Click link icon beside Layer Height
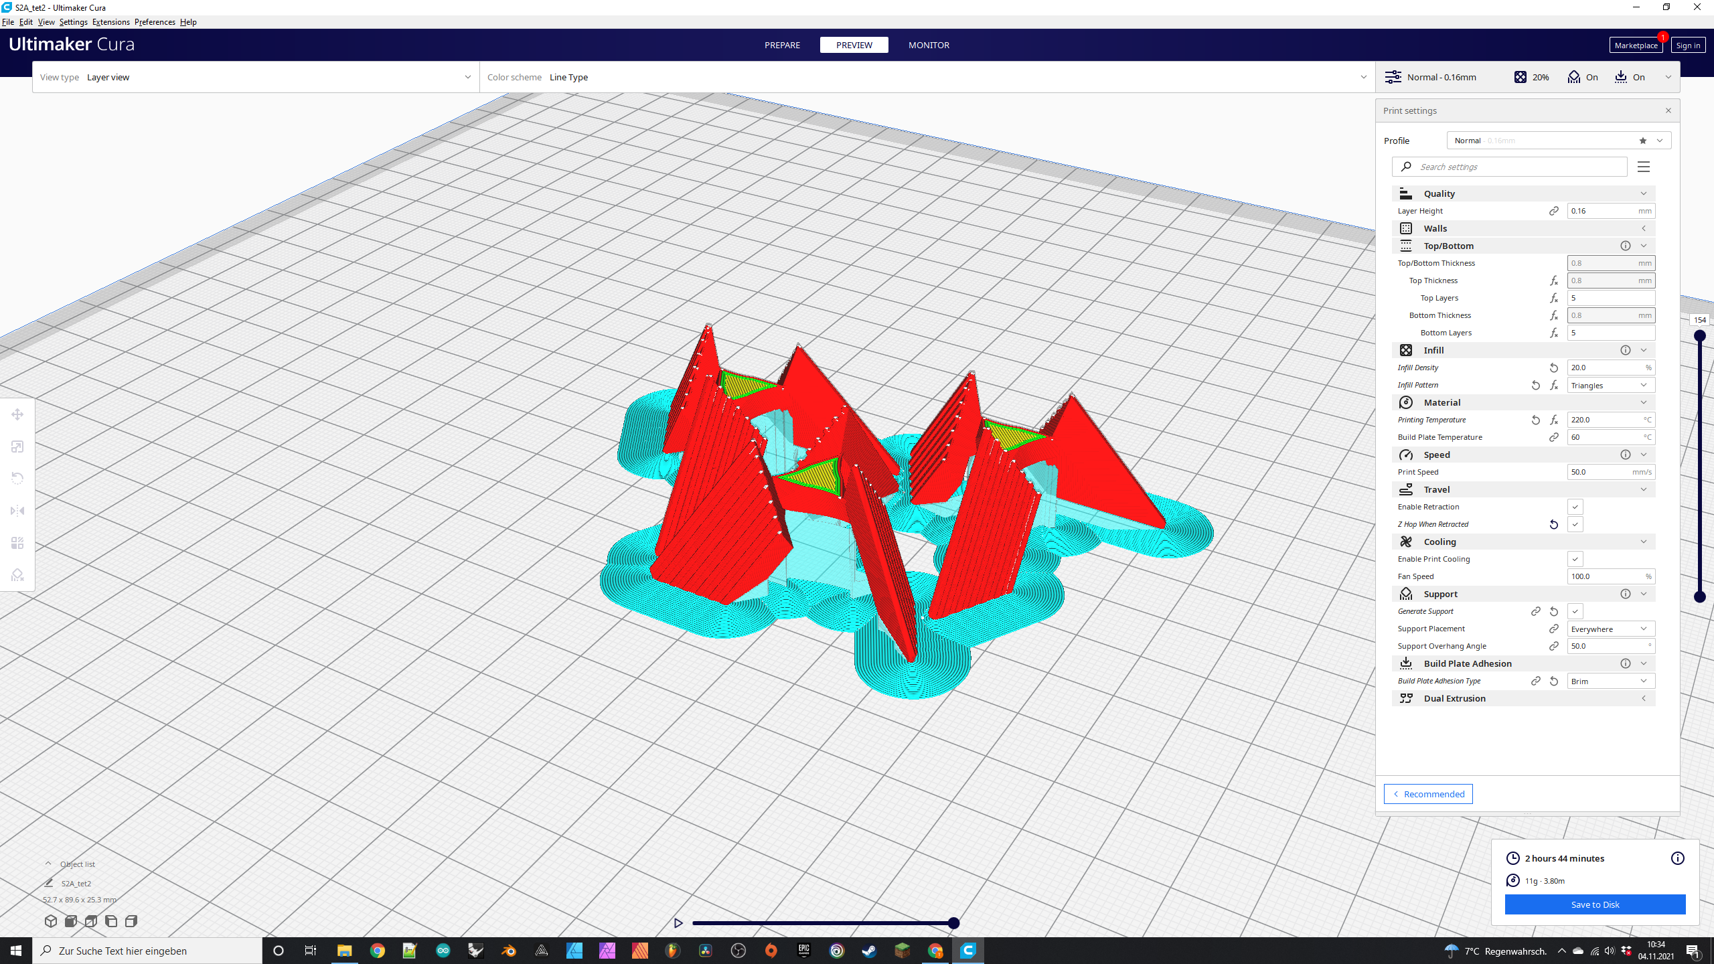Image resolution: width=1714 pixels, height=964 pixels. [x=1554, y=211]
